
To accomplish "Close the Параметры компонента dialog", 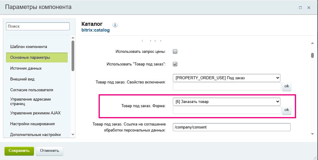I will tap(309, 8).
